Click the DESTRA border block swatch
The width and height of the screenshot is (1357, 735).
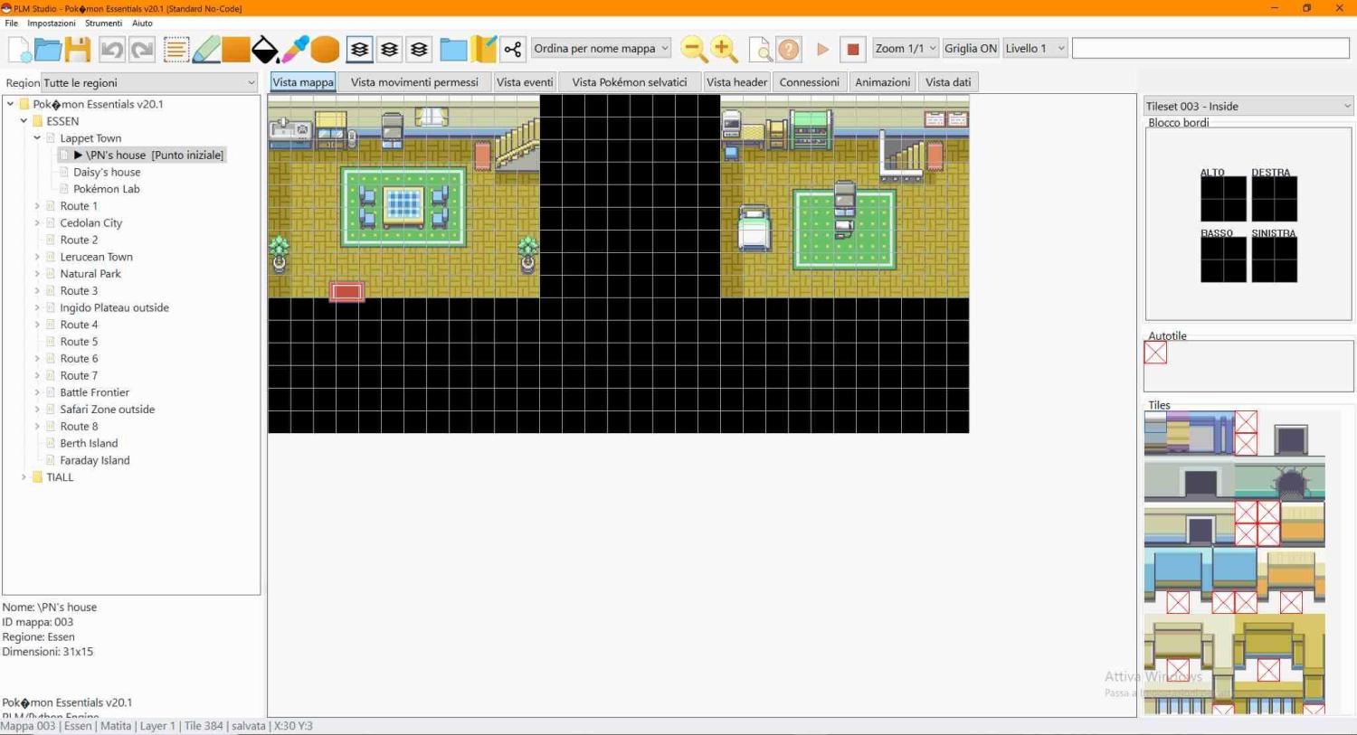(x=1274, y=199)
